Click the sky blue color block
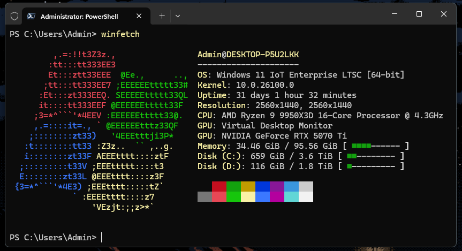This screenshot has width=462, height=251. coord(291,186)
